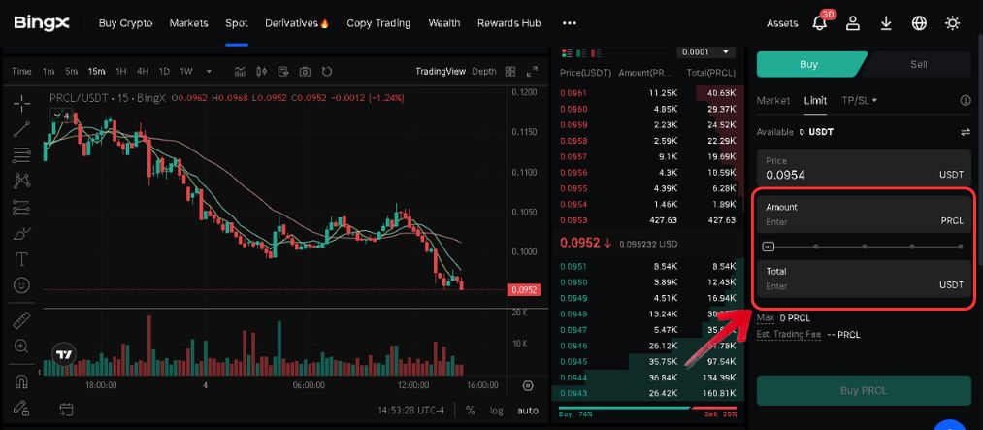Select the text annotation tool

(x=22, y=259)
